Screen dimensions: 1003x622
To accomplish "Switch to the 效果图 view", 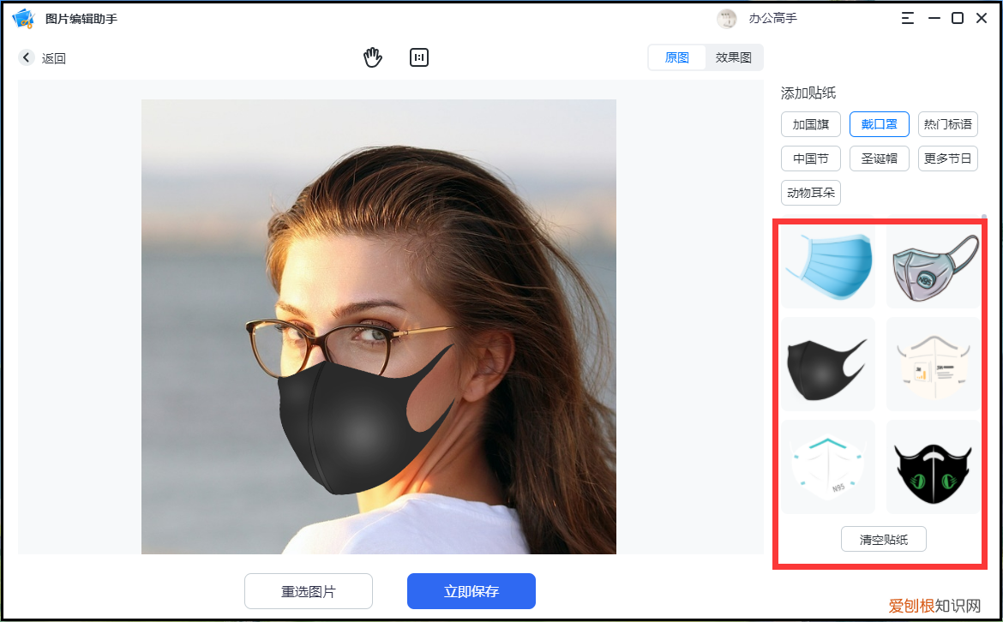I will 733,57.
